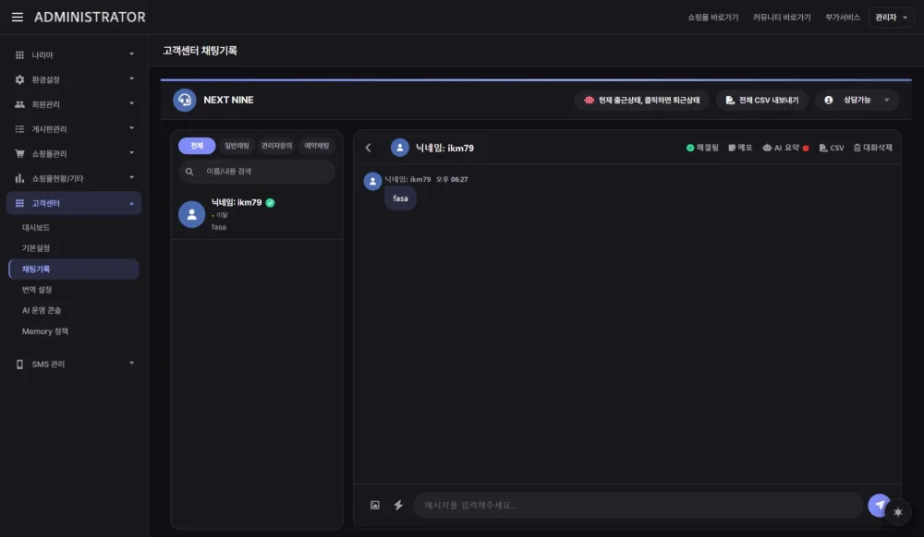
Task: Open the ikm79 chat list entry
Action: click(256, 214)
